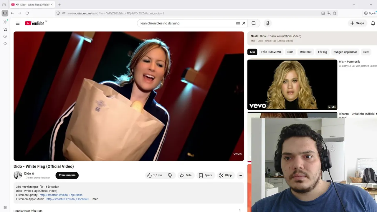Run the search with the magnifier button
Screen dimensions: 377x212
point(254,23)
